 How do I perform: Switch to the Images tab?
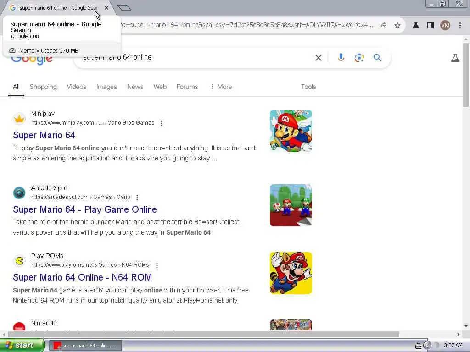click(106, 87)
